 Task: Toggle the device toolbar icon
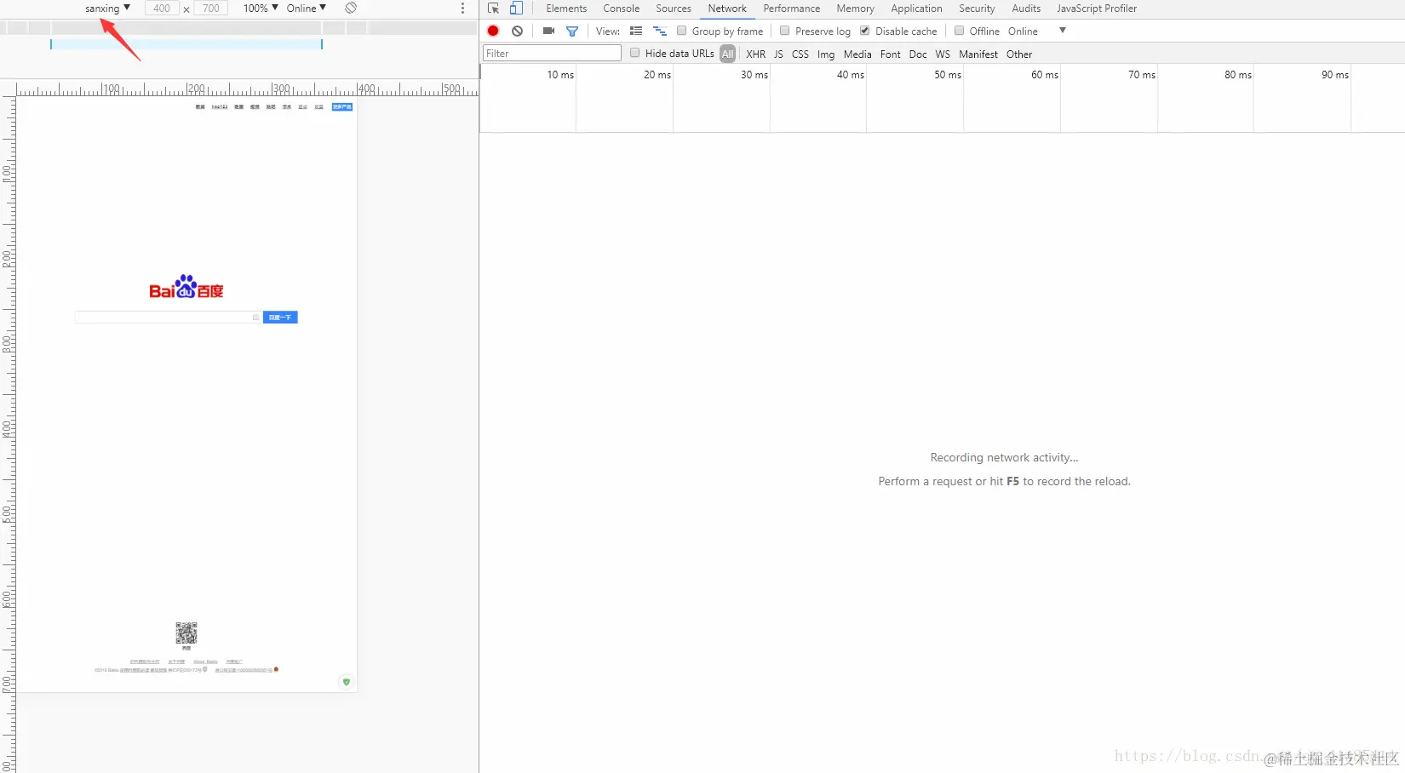coord(516,9)
